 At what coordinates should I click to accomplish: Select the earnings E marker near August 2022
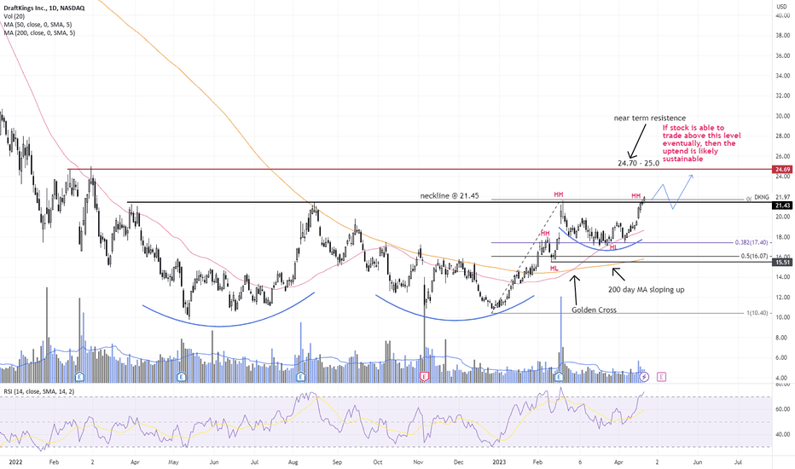pyautogui.click(x=300, y=377)
